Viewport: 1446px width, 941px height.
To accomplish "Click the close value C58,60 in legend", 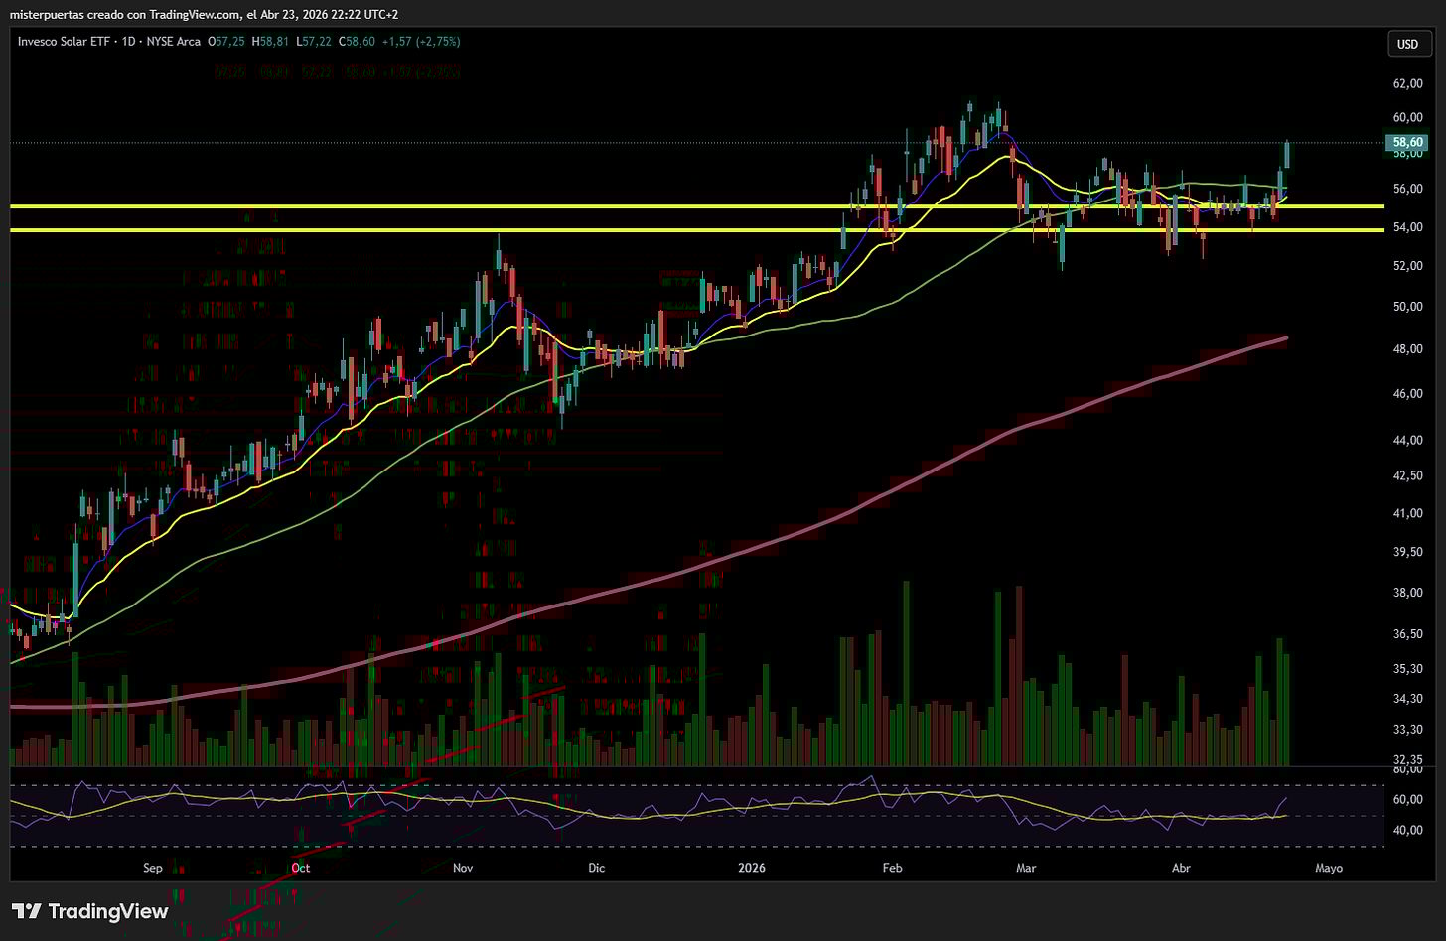I will 357,42.
